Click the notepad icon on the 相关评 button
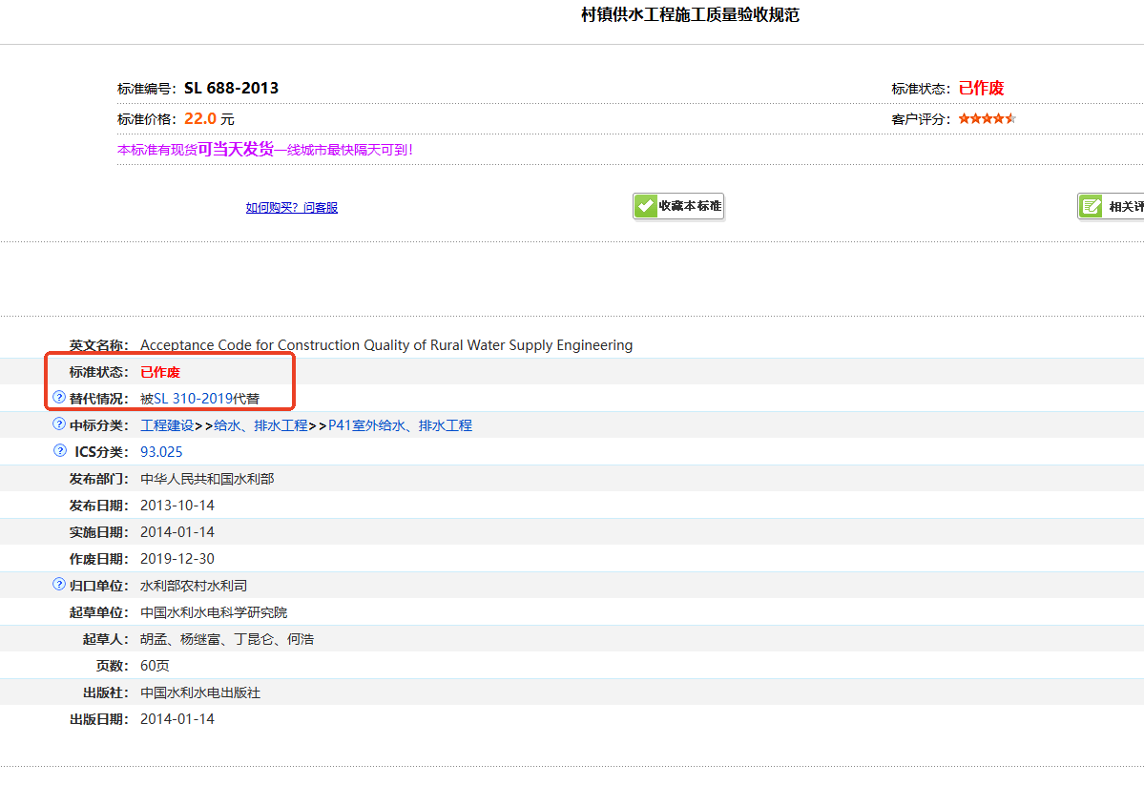 [1092, 207]
